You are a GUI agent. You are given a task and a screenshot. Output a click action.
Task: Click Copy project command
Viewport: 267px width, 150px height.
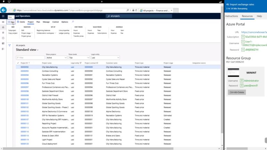[13, 33]
